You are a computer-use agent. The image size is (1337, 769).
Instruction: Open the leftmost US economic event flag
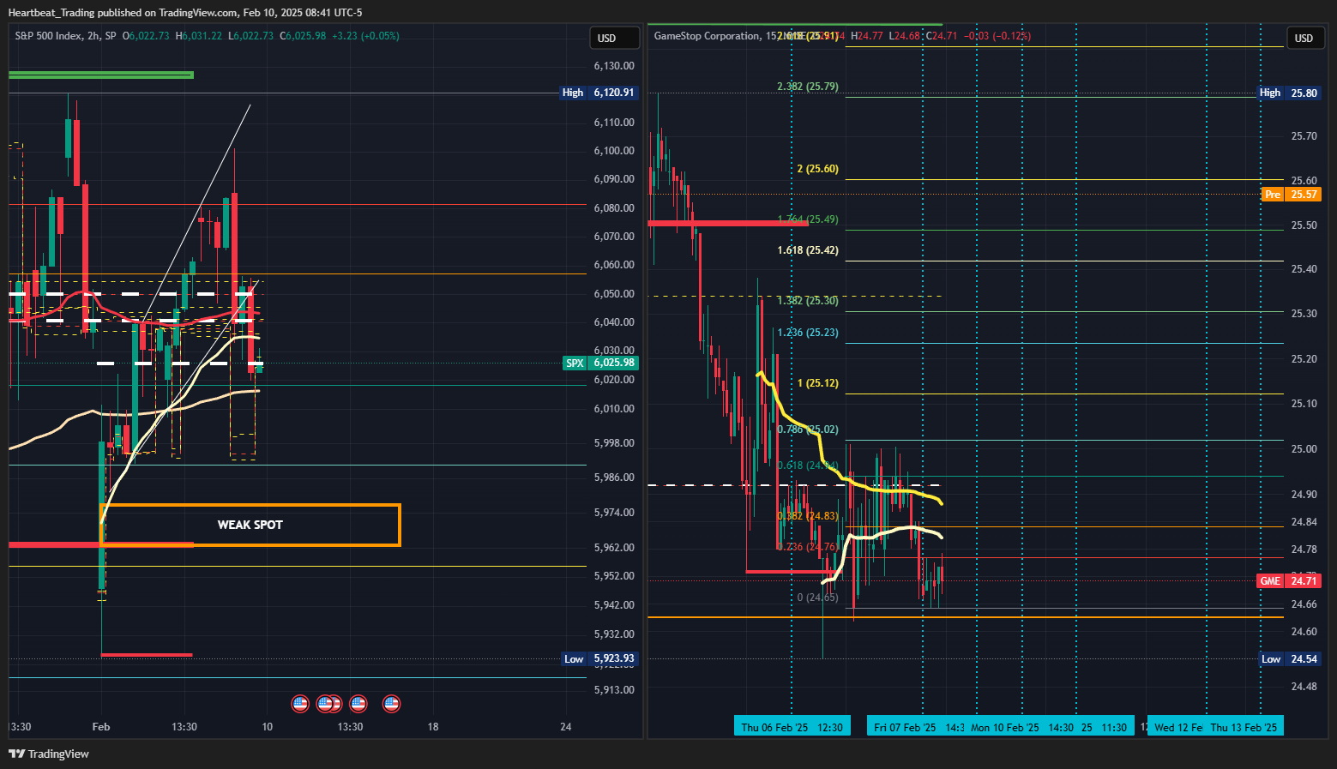tap(300, 704)
